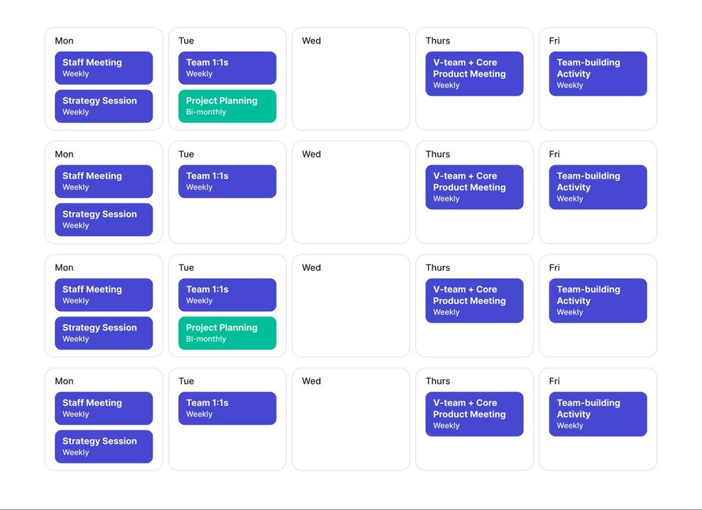Click Team 1:1s in the first week
The width and height of the screenshot is (702, 510).
click(x=227, y=68)
